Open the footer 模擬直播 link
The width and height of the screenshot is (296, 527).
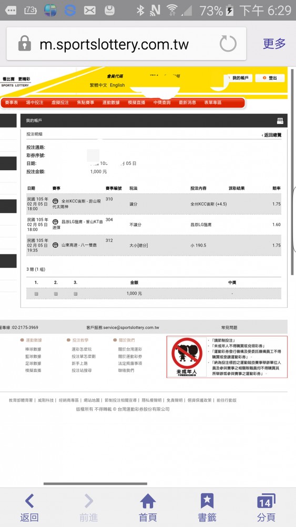pos(33,370)
